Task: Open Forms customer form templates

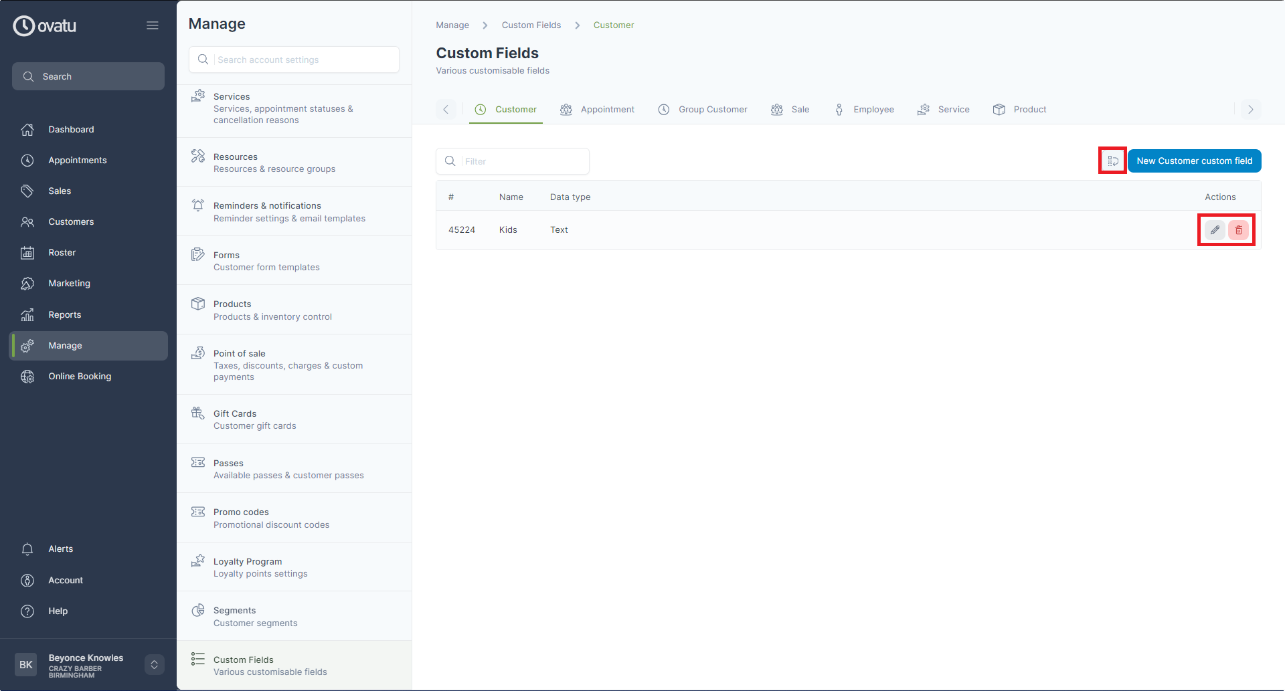Action: pyautogui.click(x=294, y=261)
